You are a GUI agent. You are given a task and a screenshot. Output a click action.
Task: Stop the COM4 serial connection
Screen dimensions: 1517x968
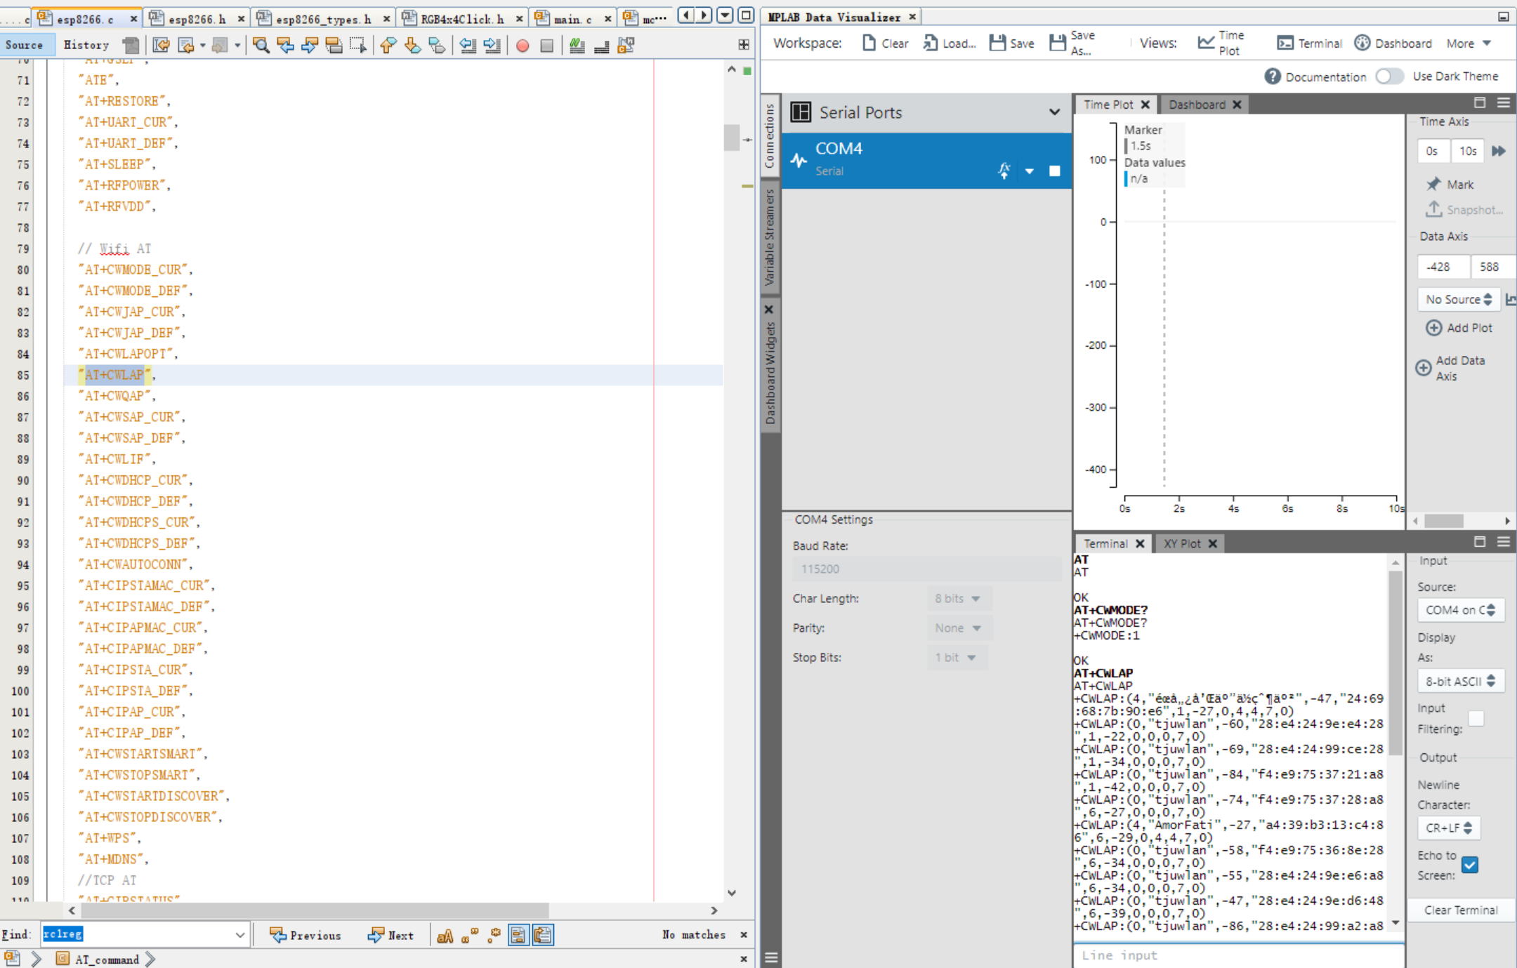pyautogui.click(x=1054, y=171)
